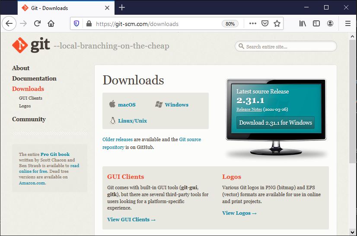This screenshot has height=236, width=357.
Task: Click the search magnifier icon
Action: (x=241, y=46)
